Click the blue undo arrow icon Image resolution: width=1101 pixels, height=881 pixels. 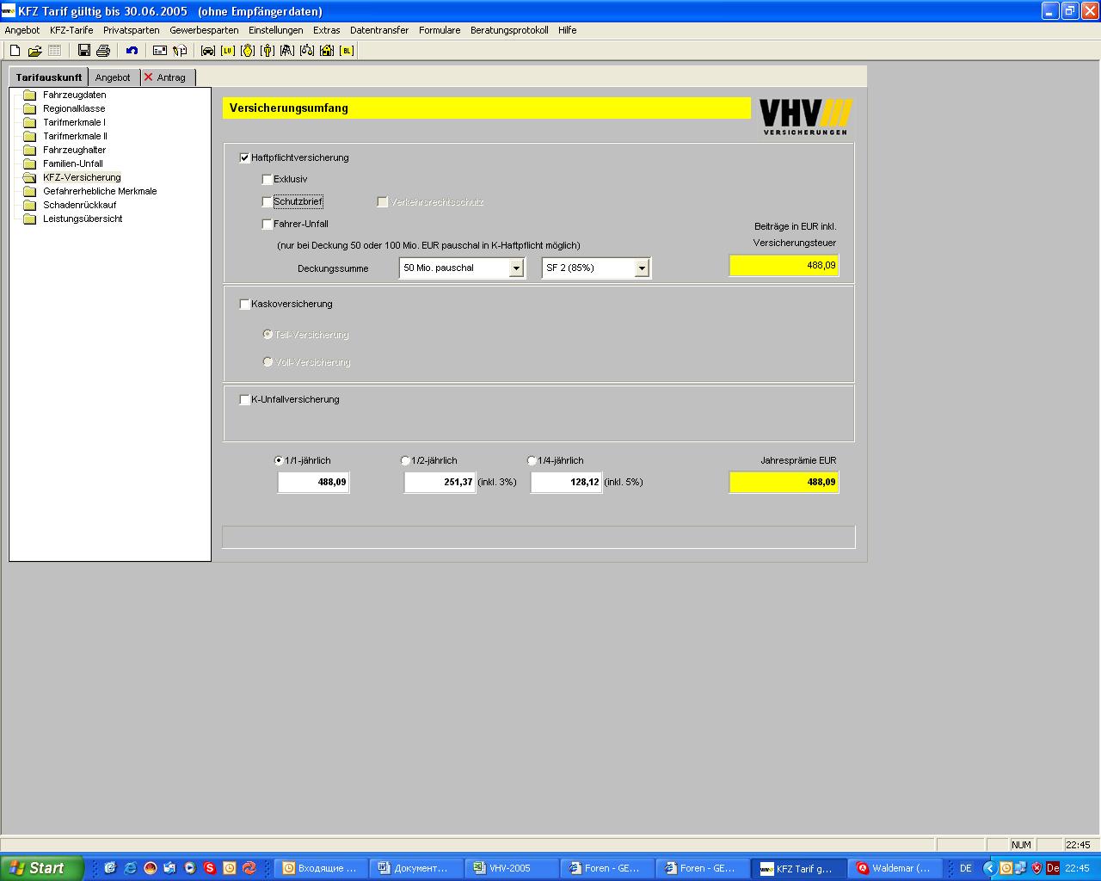pos(132,51)
